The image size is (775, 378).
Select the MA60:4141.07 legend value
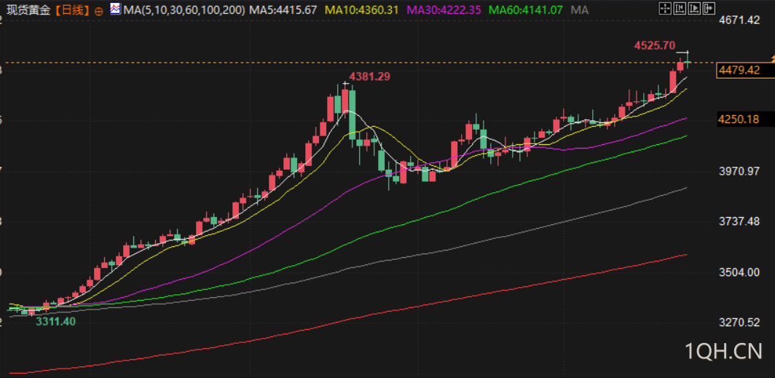(525, 10)
